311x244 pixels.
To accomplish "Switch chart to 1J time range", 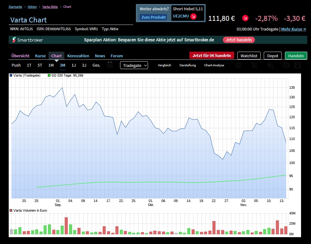I will (x=74, y=65).
